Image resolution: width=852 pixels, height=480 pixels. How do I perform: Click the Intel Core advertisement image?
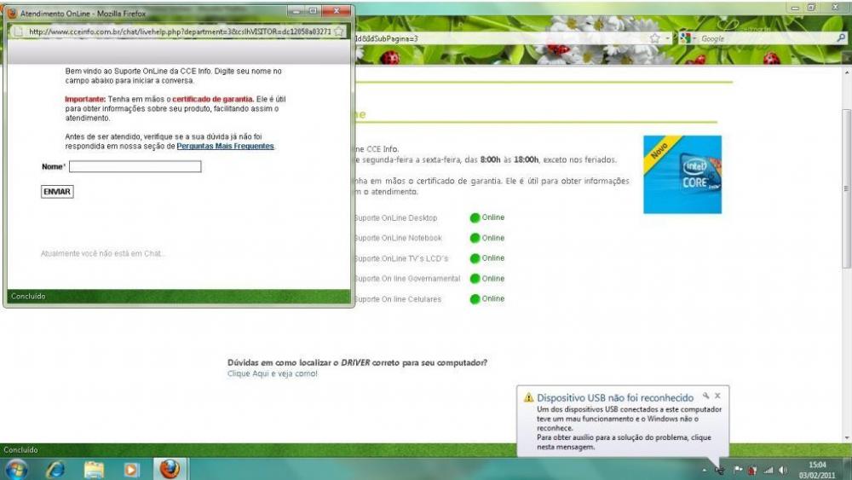coord(682,175)
